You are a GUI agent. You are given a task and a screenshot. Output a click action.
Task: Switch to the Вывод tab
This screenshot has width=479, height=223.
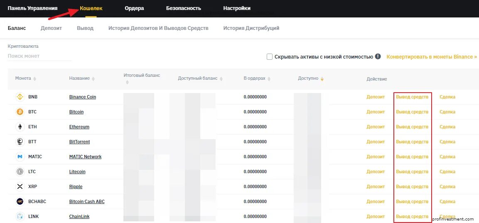click(x=85, y=28)
